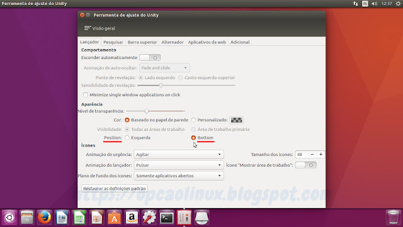Switch to the Adicional tab
This screenshot has width=403, height=227.
click(240, 42)
